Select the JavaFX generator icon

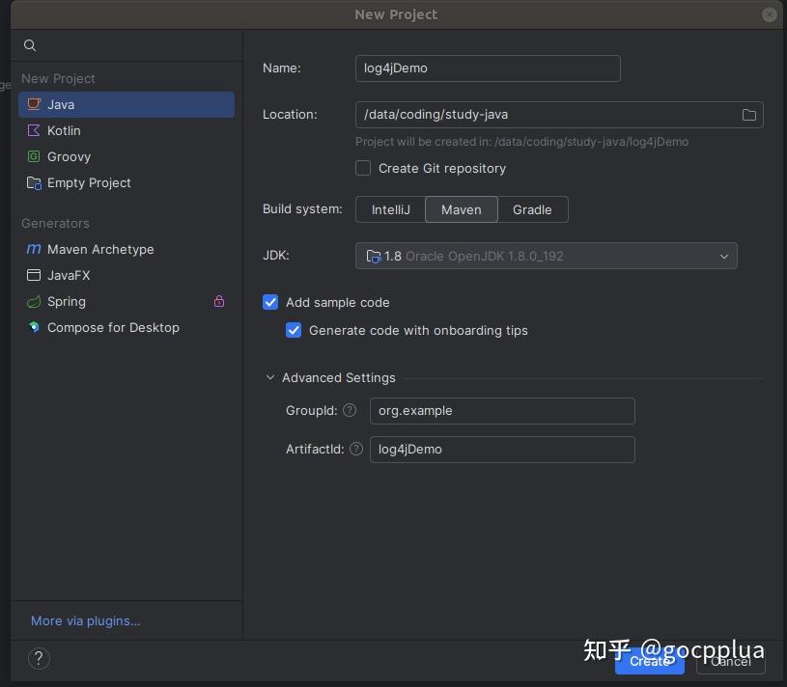tap(34, 275)
